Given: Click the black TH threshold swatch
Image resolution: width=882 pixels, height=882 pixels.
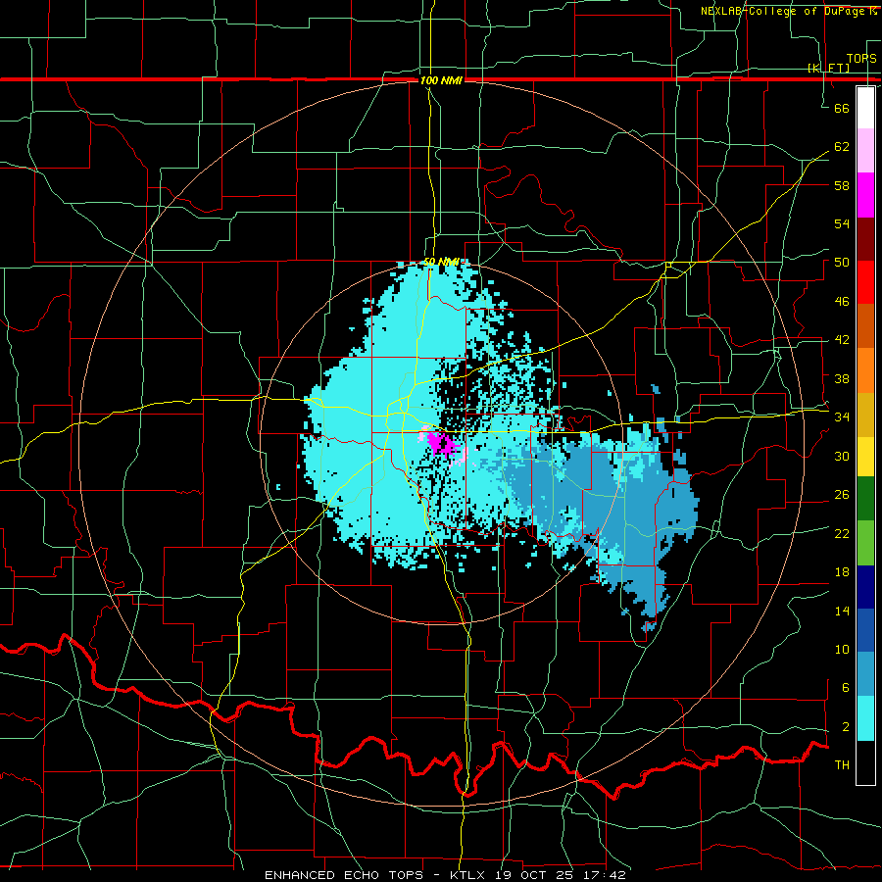Looking at the screenshot, I should (x=865, y=762).
